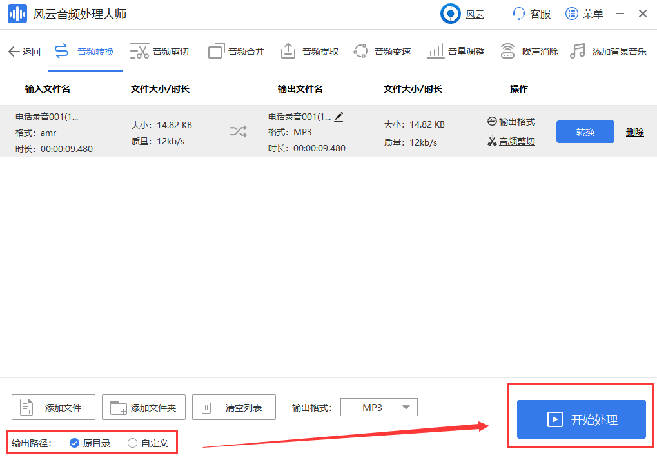Click the swap arrows icon between file columns
Viewport: 657px width, 460px height.
(239, 131)
